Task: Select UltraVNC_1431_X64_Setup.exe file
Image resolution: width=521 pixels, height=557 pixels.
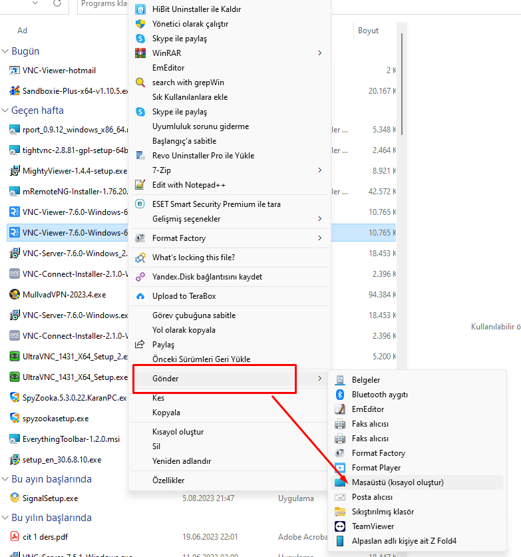Action: click(75, 377)
